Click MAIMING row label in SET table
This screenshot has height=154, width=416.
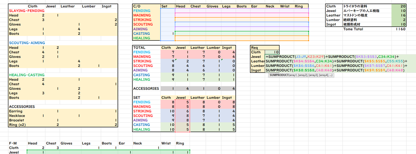(141, 107)
